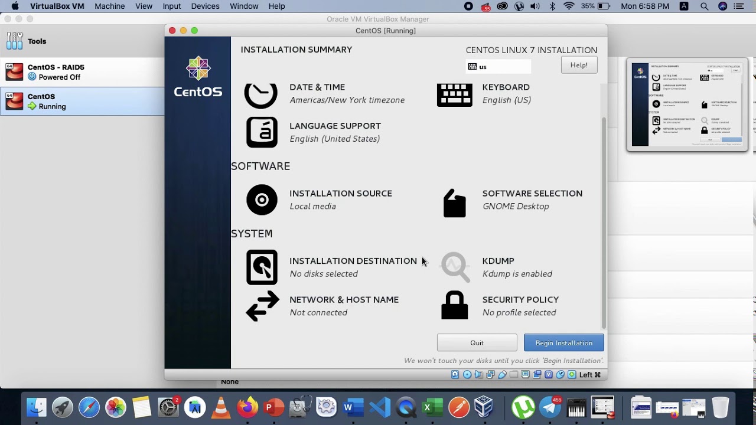Open the View menu

(144, 6)
